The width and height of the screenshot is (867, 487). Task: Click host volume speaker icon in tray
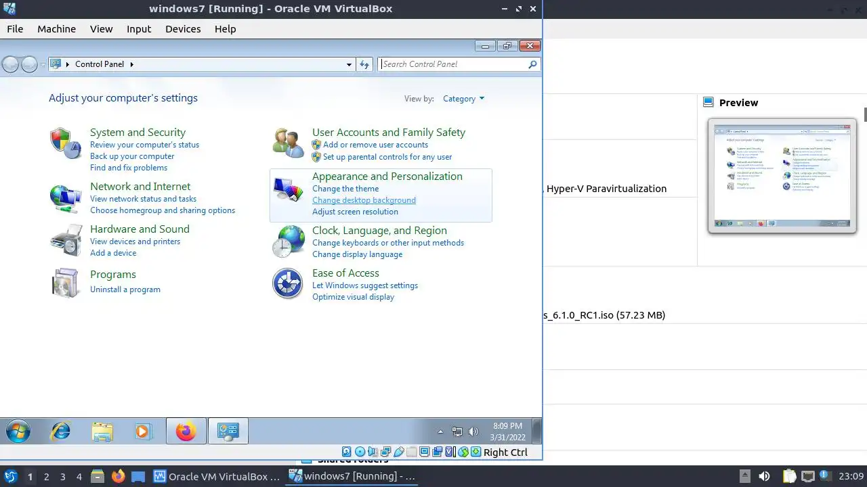[x=764, y=477]
